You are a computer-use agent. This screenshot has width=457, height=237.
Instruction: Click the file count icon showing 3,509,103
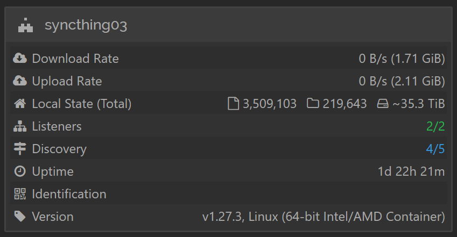point(233,104)
